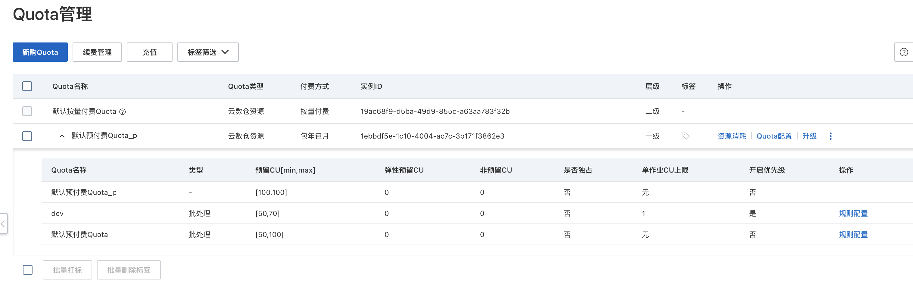
Task: Open 规则配置 for 默认预付费Quota row
Action: (853, 234)
